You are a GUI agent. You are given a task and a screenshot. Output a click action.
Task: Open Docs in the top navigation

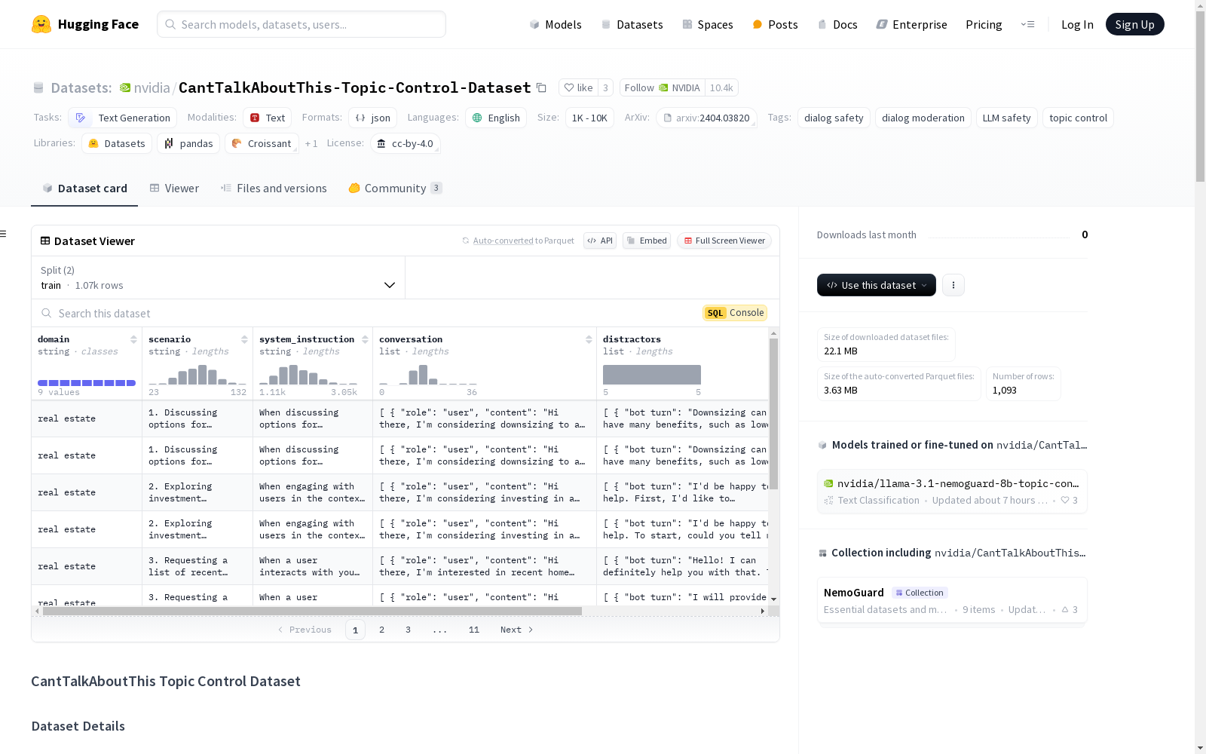837,24
